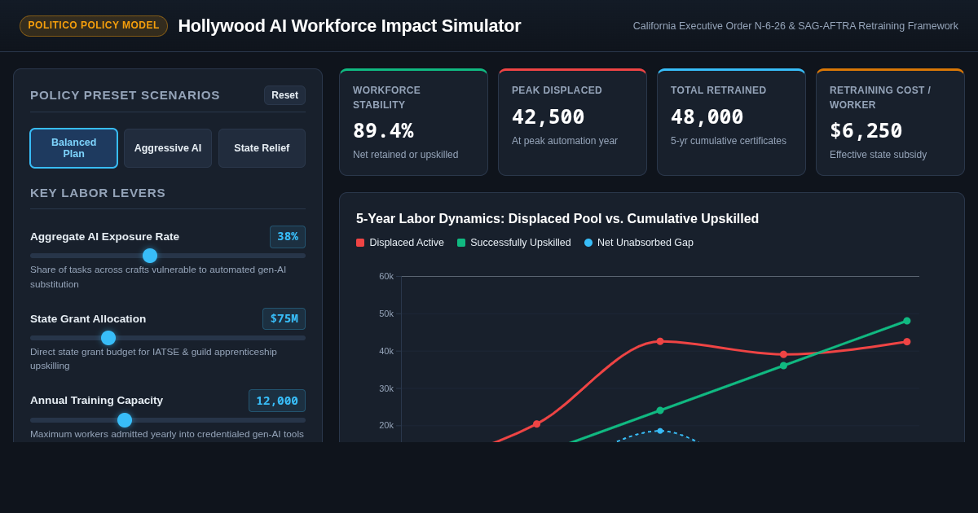Click the 20k y-axis label
Screen dimensions: 978x513
[386, 425]
